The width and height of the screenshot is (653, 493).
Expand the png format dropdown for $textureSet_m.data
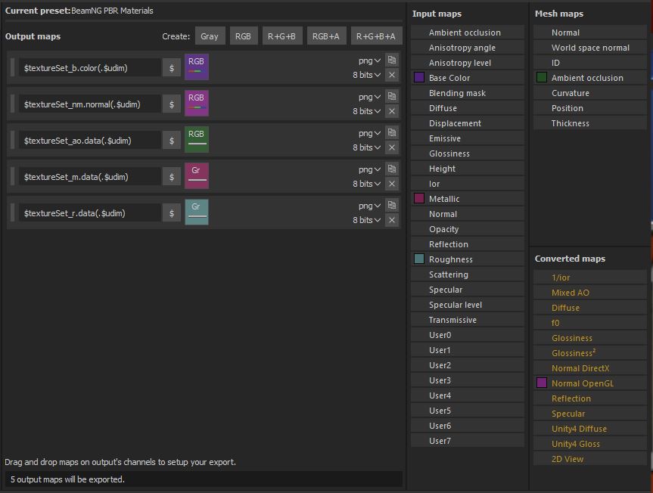pyautogui.click(x=369, y=169)
